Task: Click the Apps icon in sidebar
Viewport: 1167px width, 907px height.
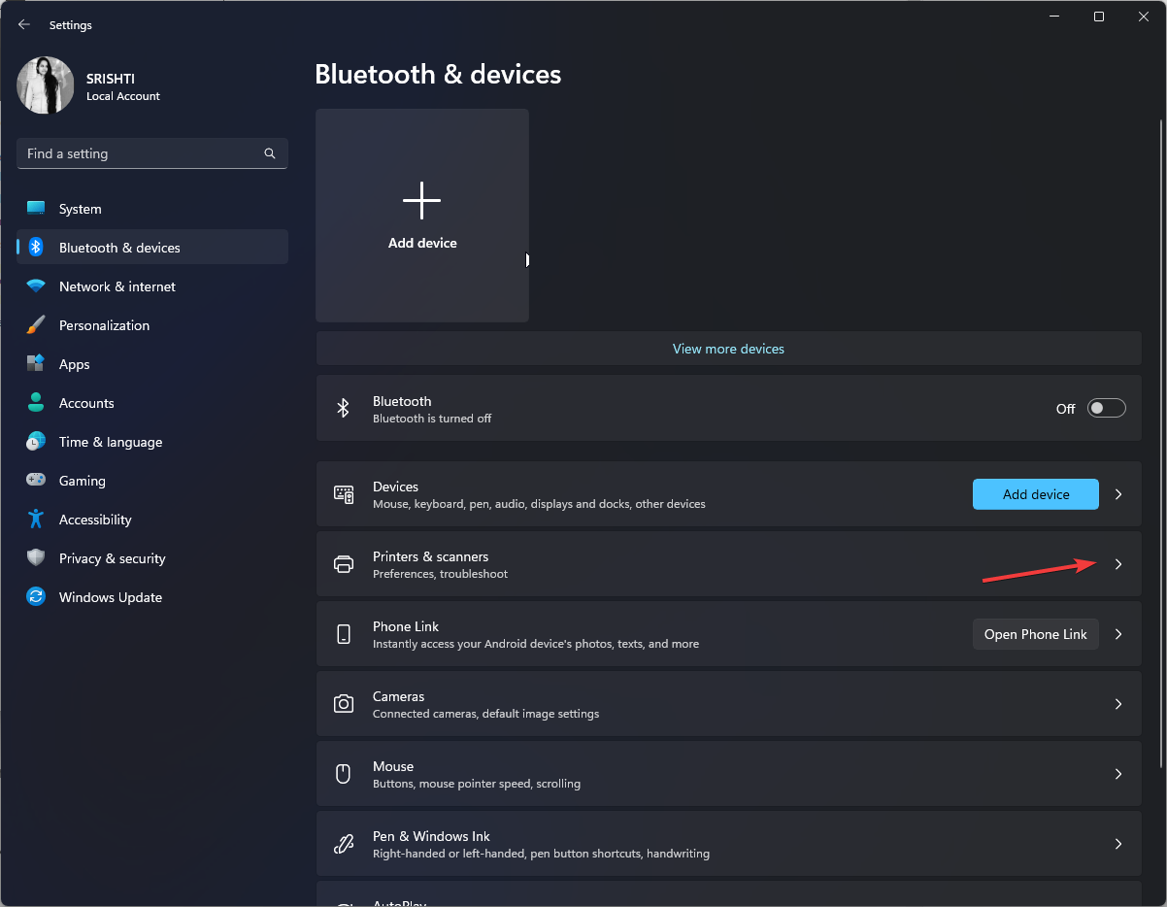Action: pyautogui.click(x=36, y=364)
